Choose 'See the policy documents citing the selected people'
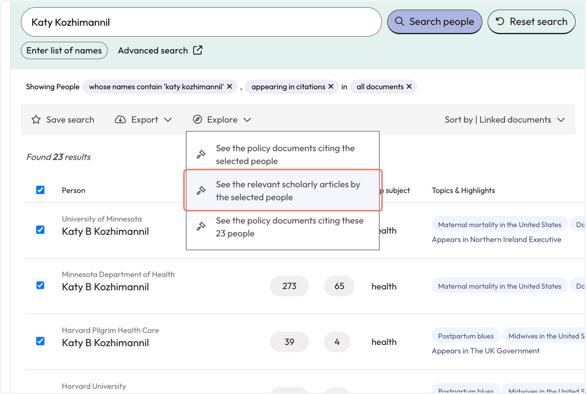586x394 pixels. pos(283,154)
